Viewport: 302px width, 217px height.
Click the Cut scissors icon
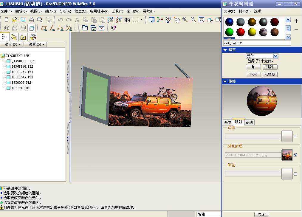pos(77,20)
